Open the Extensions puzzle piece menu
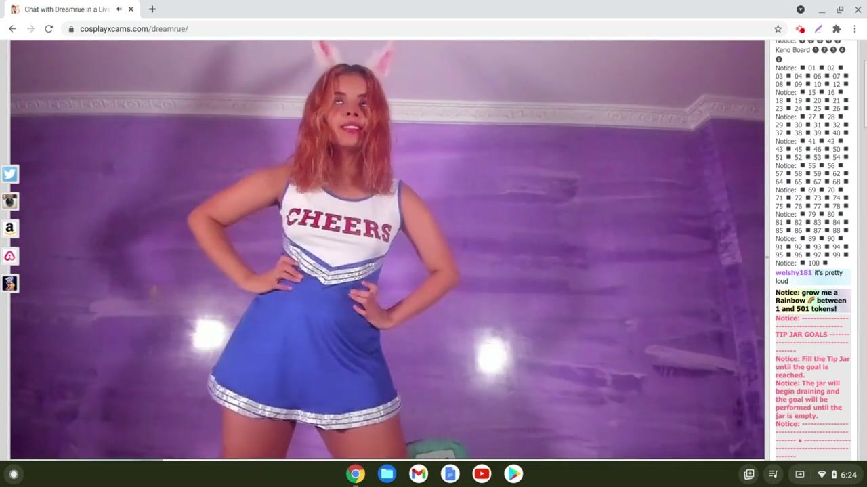867x487 pixels. pyautogui.click(x=837, y=29)
